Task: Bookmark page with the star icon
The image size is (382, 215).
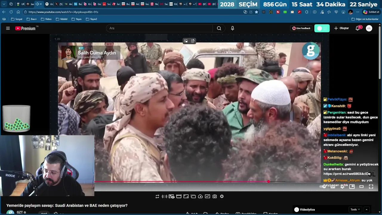Action: pos(256,12)
